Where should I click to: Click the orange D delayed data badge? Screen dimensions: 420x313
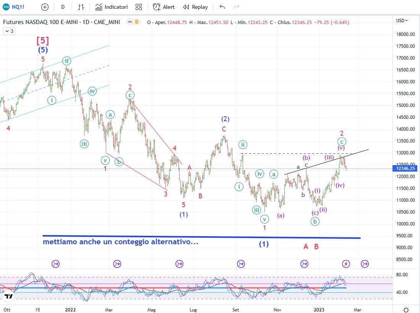(136, 22)
